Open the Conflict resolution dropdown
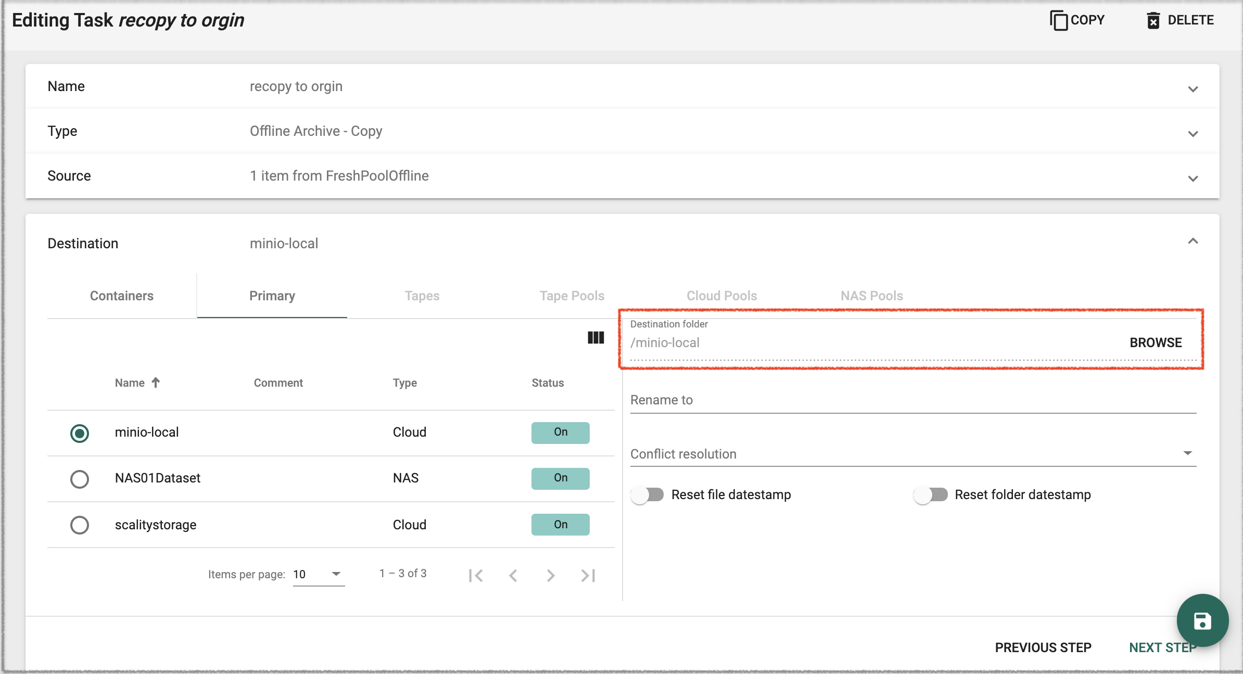The height and width of the screenshot is (674, 1243). tap(914, 453)
